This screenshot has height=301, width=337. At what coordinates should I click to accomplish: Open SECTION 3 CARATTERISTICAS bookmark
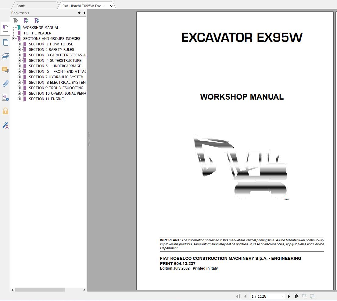[x=58, y=55]
